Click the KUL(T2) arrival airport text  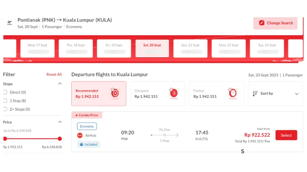202,139
